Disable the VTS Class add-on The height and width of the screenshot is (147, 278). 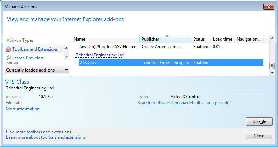259,121
